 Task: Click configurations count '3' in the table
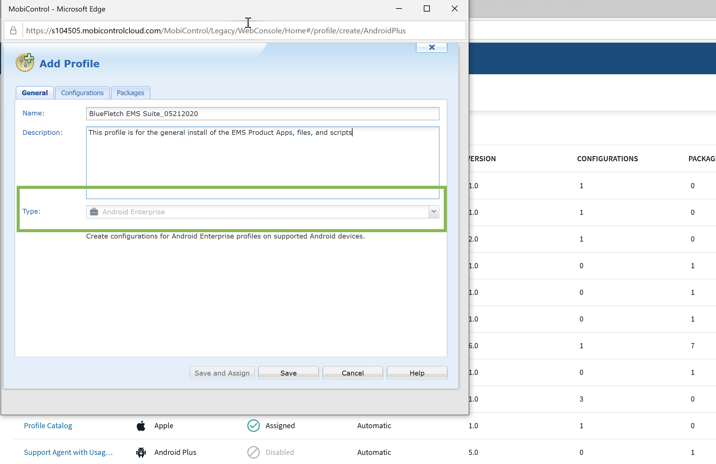coord(581,399)
